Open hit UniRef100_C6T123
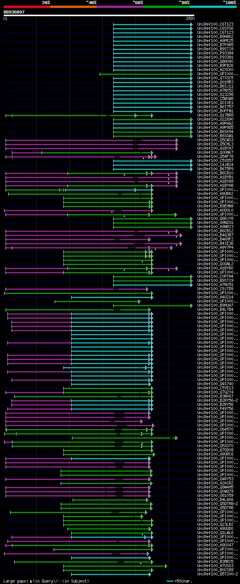Screen dimensions: 240x584 pyautogui.click(x=215, y=32)
